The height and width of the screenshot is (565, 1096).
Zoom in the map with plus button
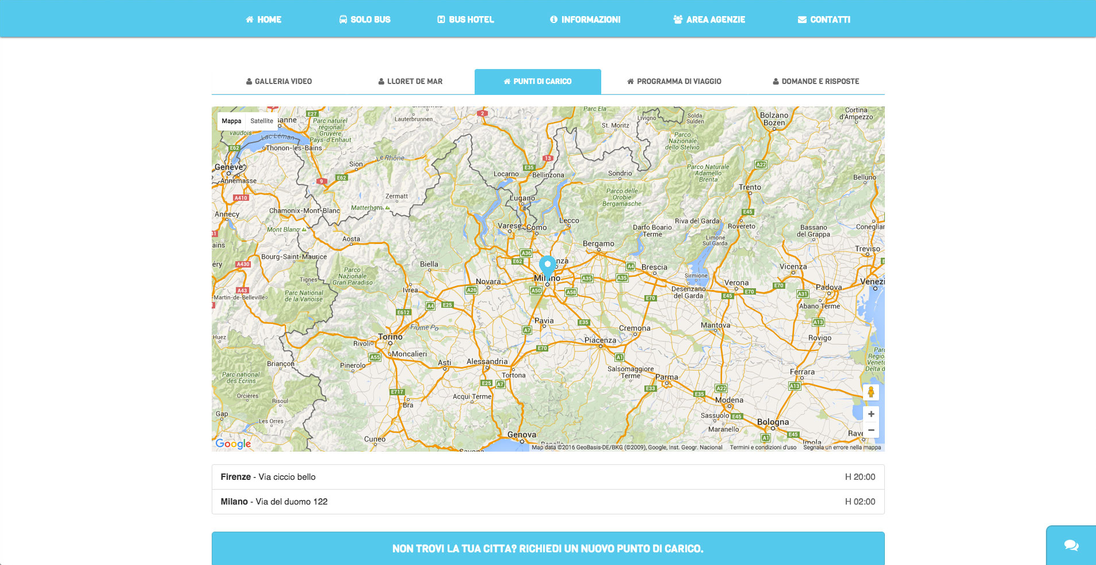[871, 414]
